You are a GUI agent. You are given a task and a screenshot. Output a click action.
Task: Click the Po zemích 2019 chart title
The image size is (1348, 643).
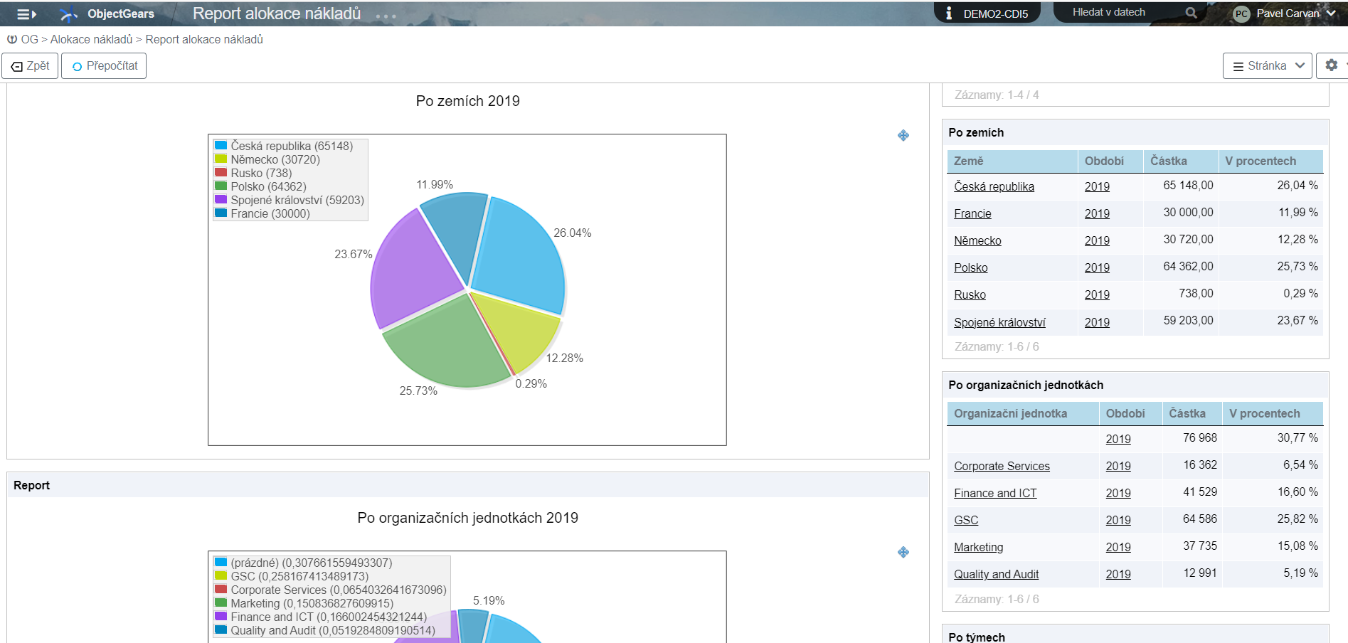tap(468, 101)
